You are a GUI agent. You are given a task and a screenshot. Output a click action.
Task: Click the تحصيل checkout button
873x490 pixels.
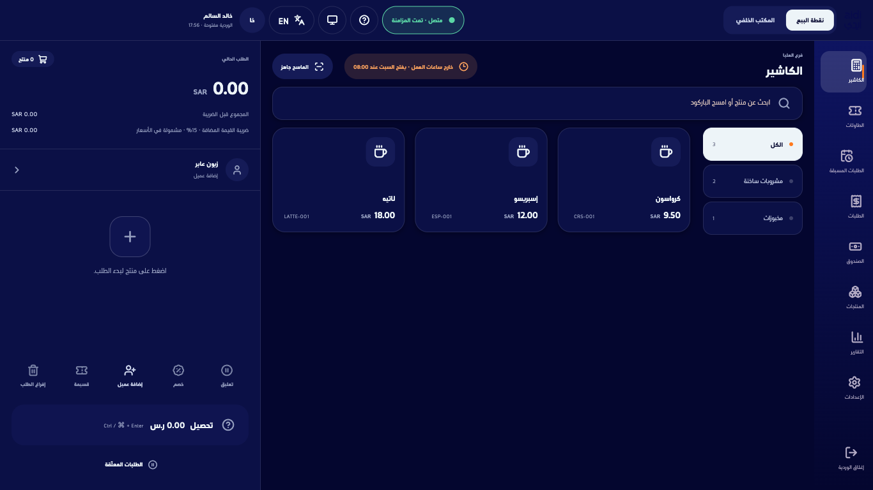tap(130, 425)
